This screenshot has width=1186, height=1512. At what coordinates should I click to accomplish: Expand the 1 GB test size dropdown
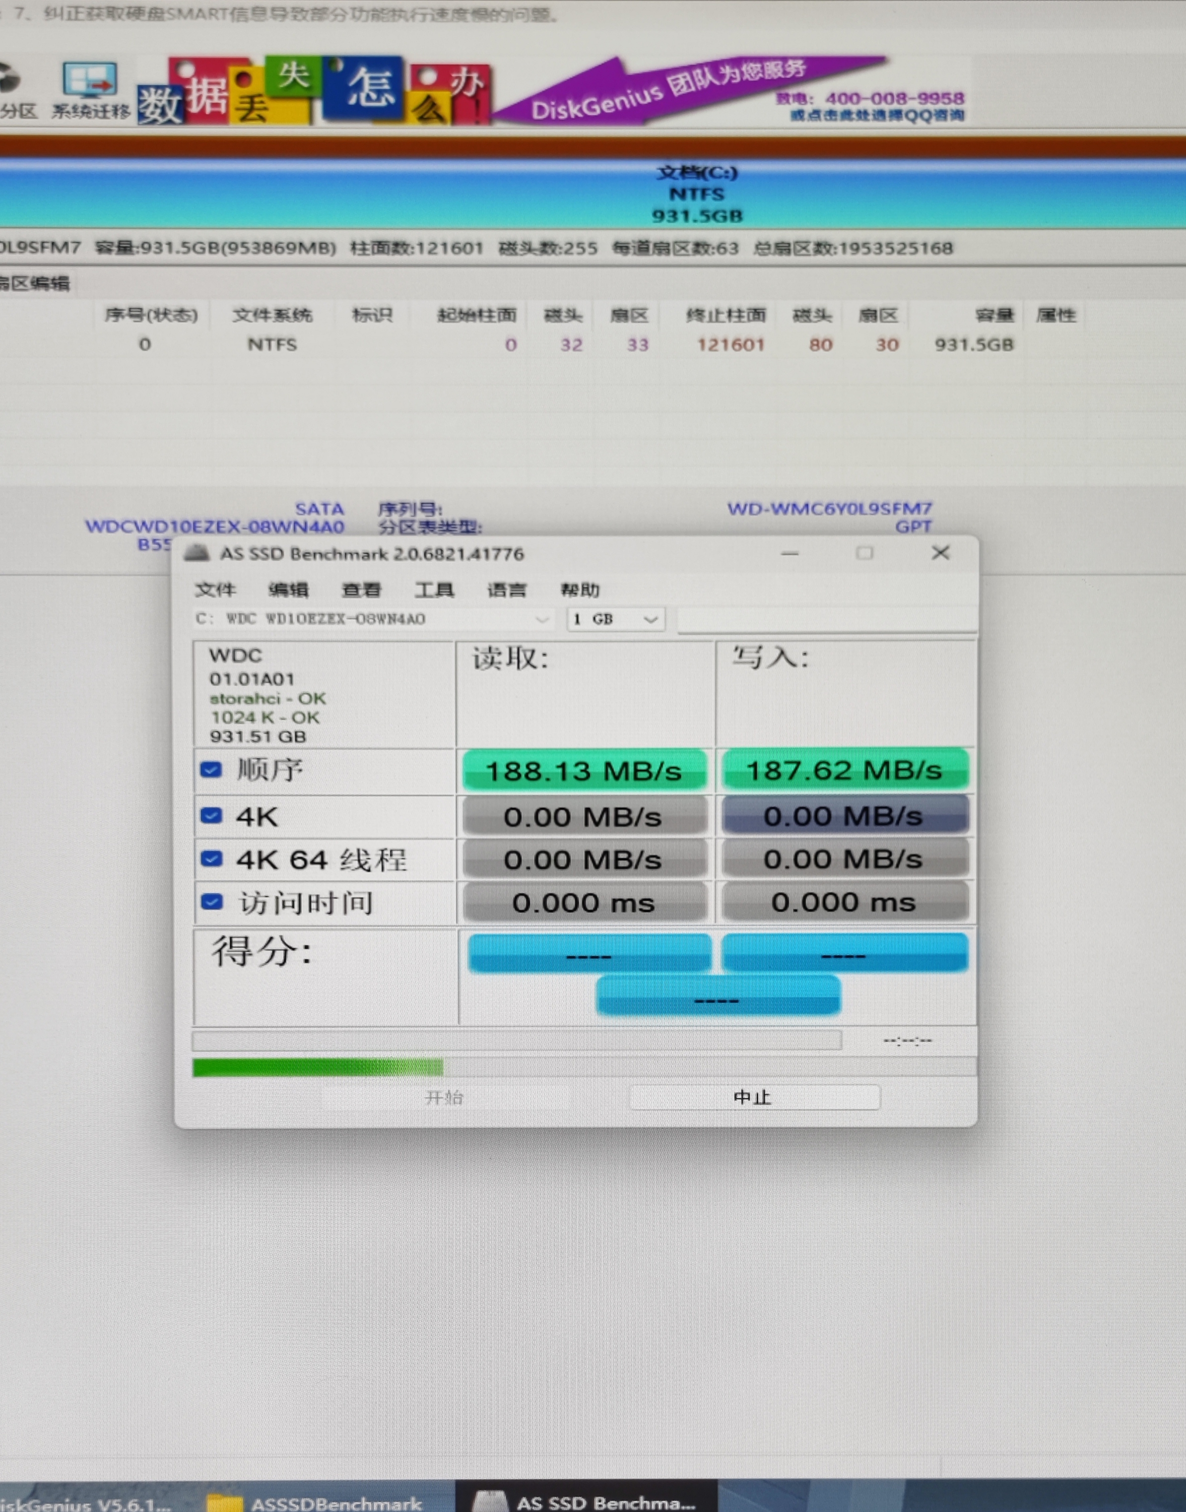616,619
